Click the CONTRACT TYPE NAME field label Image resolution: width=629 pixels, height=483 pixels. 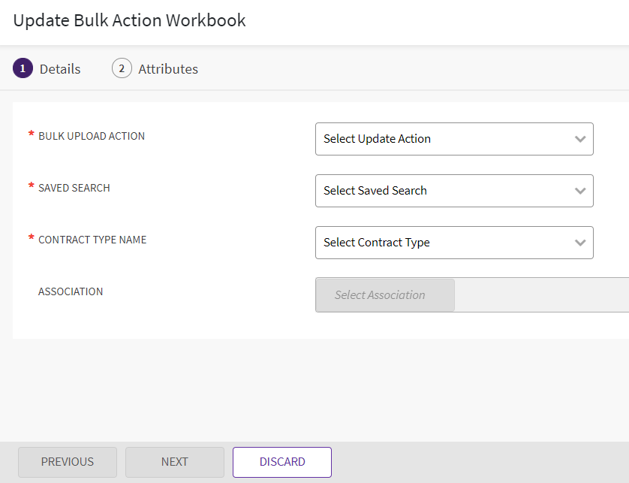(x=92, y=240)
